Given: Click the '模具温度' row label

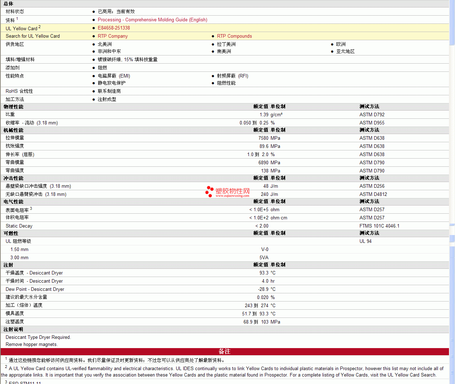Looking at the screenshot, I should (x=15, y=314).
